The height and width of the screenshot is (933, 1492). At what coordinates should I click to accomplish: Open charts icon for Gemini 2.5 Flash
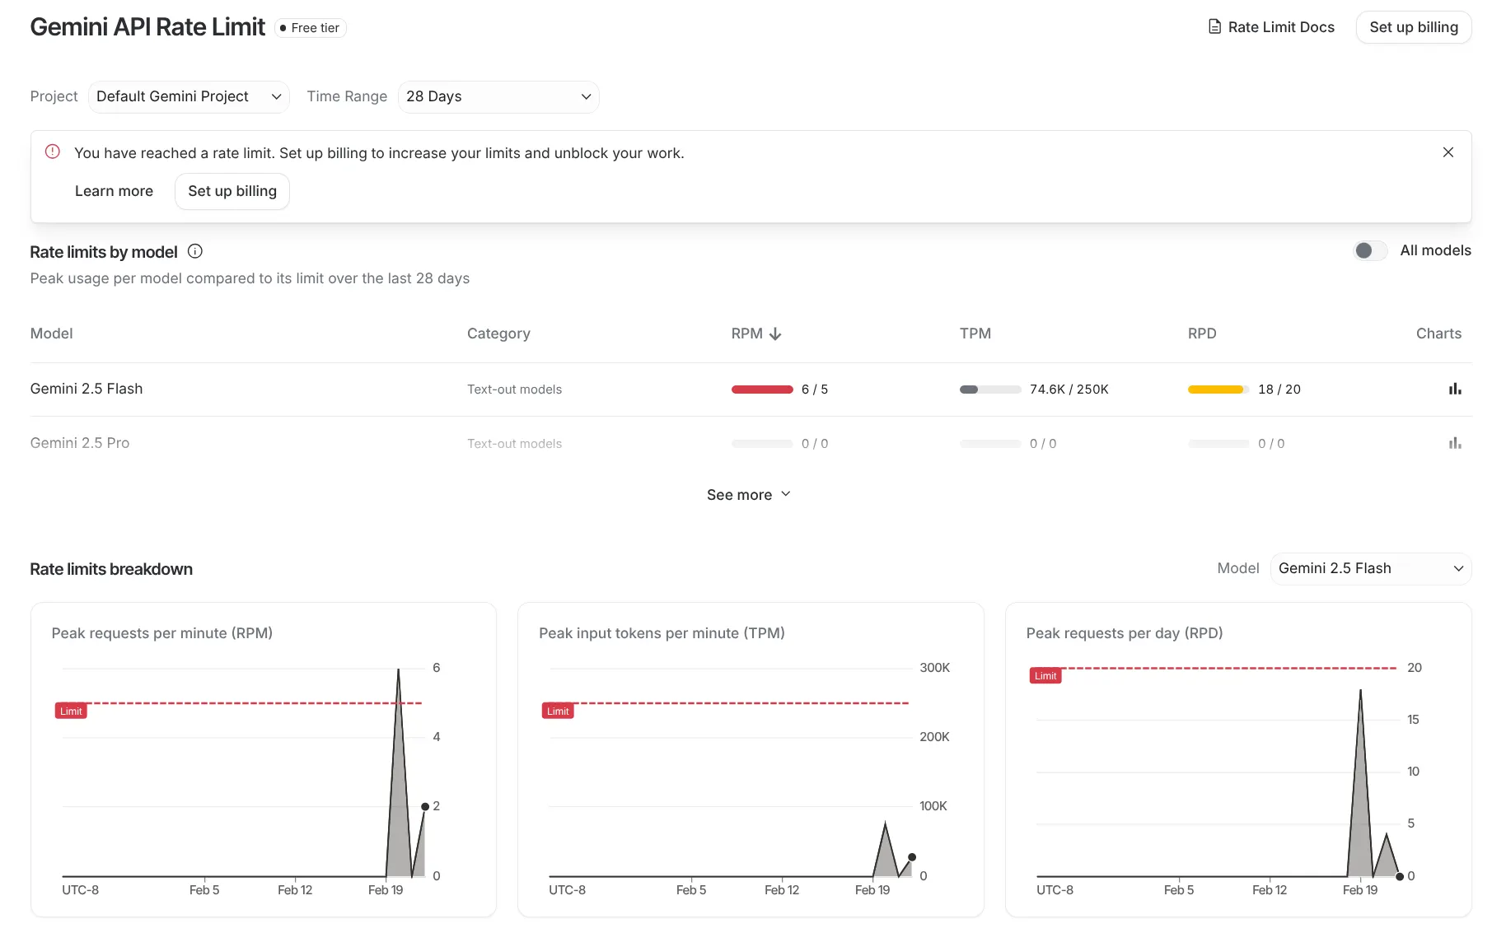1455,389
